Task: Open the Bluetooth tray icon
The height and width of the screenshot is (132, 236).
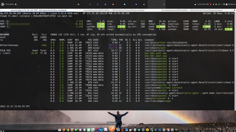Action: [x=214, y=4]
